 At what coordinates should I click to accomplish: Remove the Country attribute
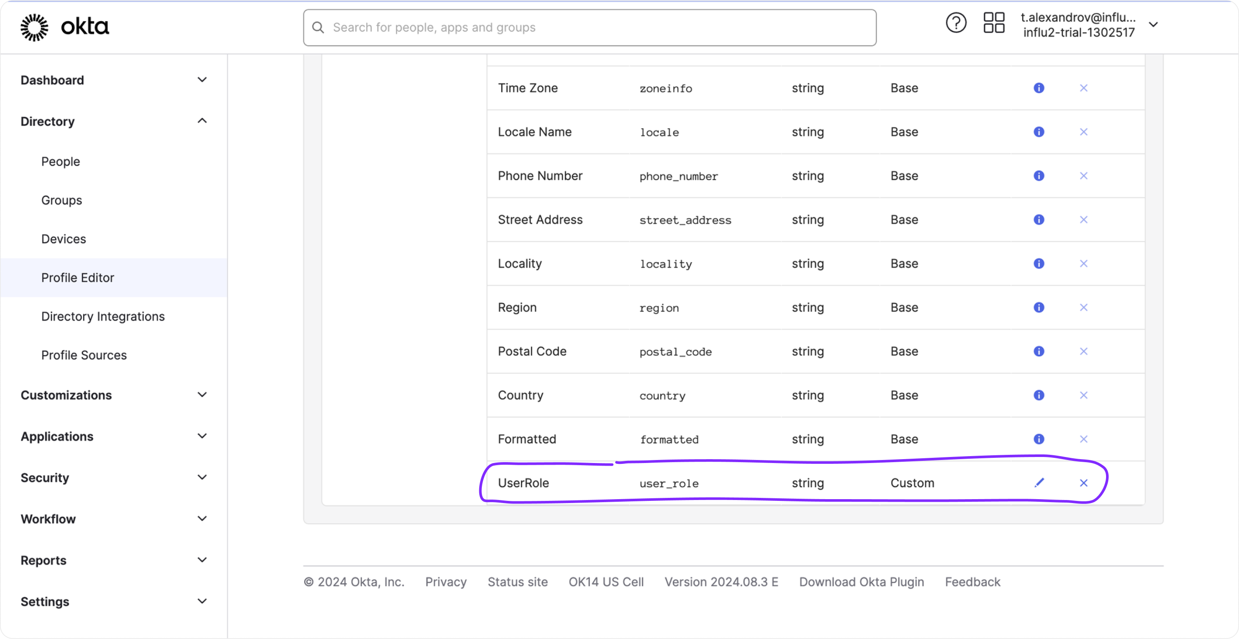click(1083, 395)
